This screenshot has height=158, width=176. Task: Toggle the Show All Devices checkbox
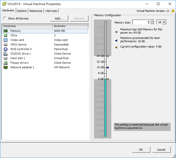click(x=5, y=18)
